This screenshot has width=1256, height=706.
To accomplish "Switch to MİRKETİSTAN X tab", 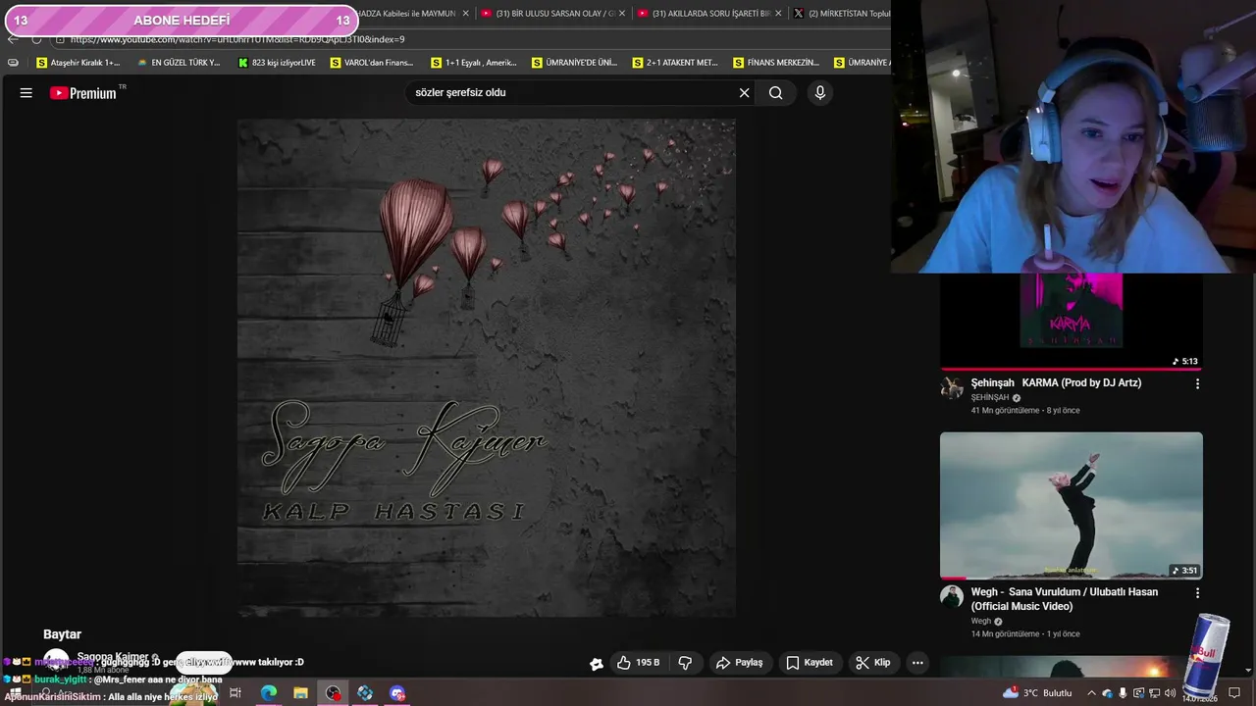I will [842, 14].
